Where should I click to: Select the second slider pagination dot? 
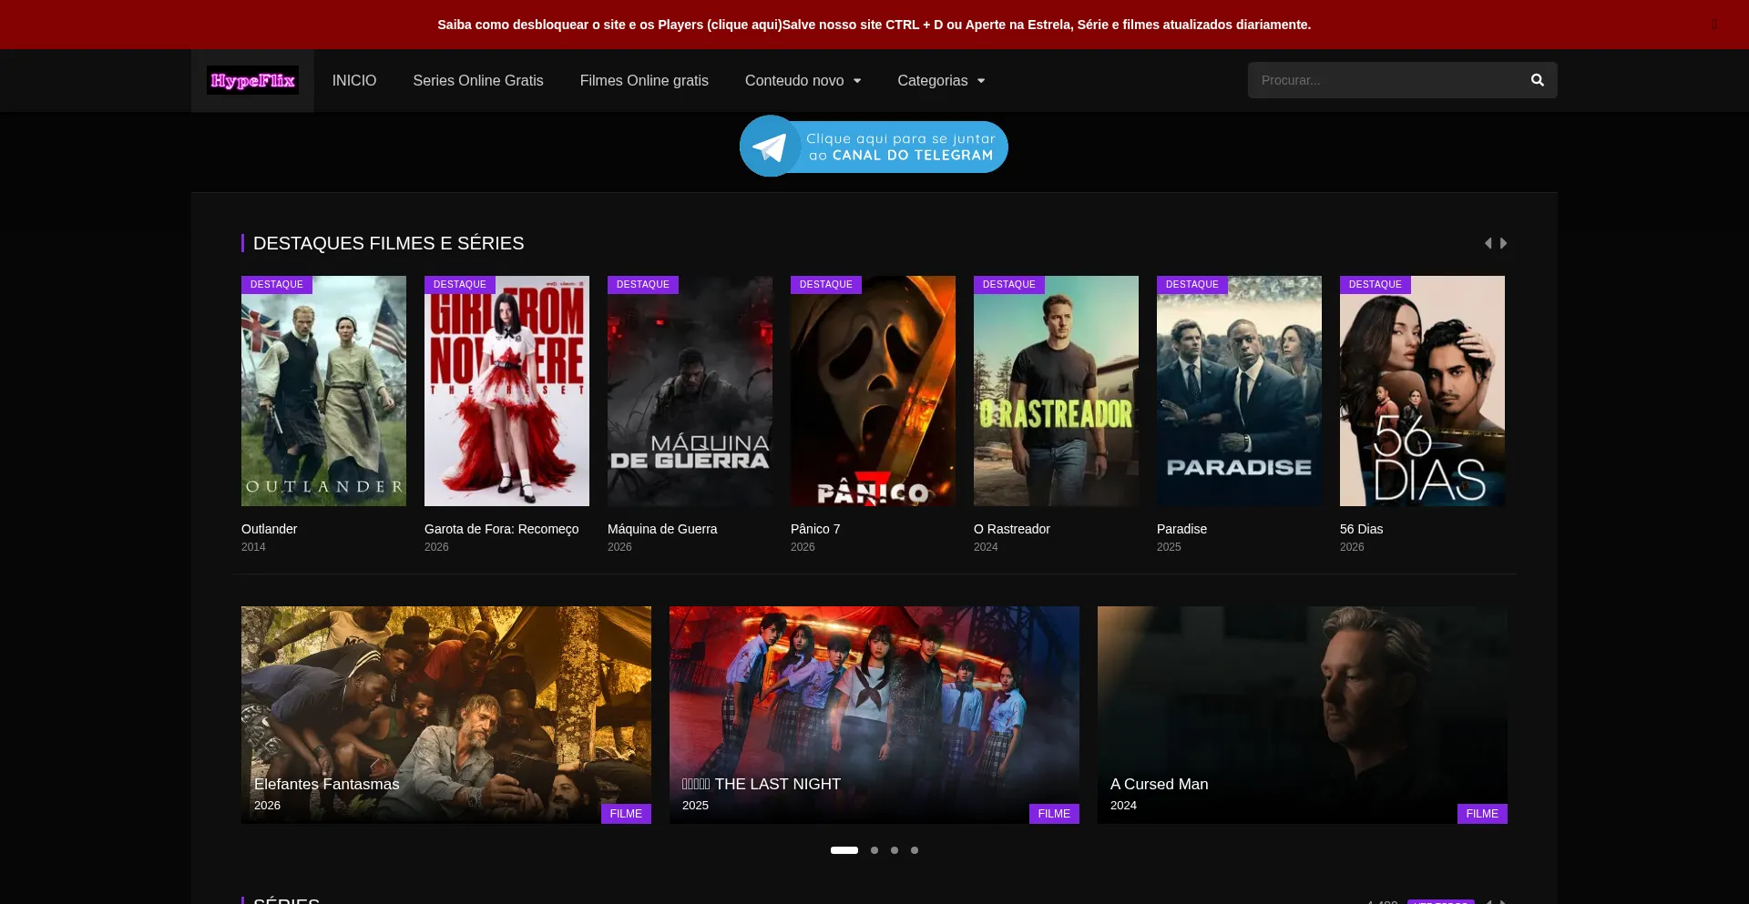point(874,850)
